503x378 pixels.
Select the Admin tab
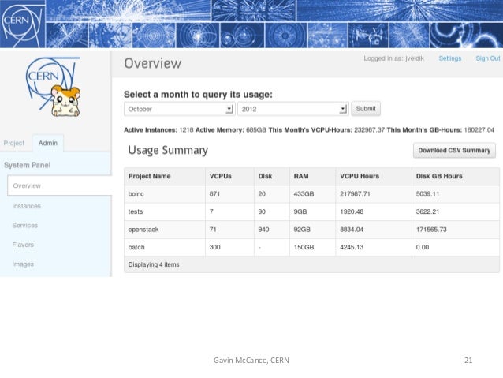tap(48, 144)
